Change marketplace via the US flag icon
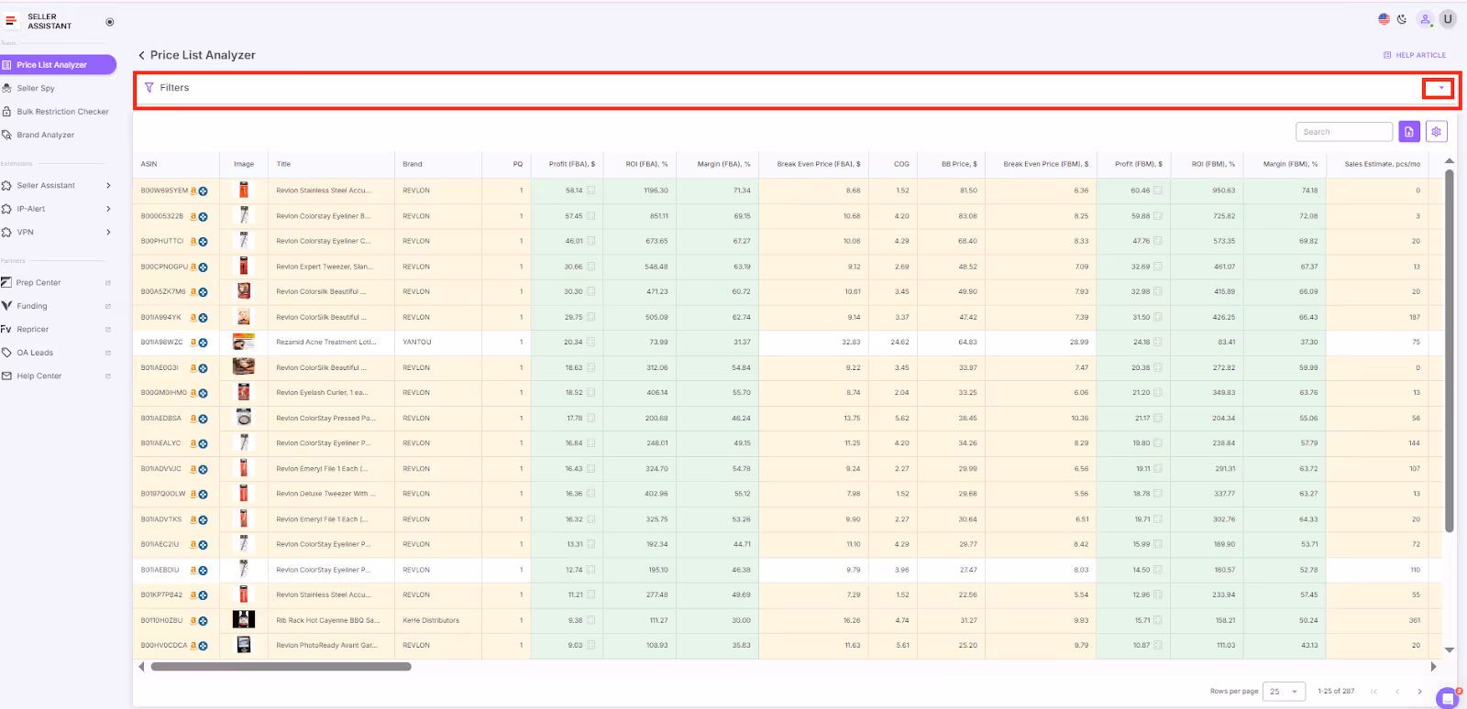This screenshot has width=1467, height=709. pos(1384,19)
